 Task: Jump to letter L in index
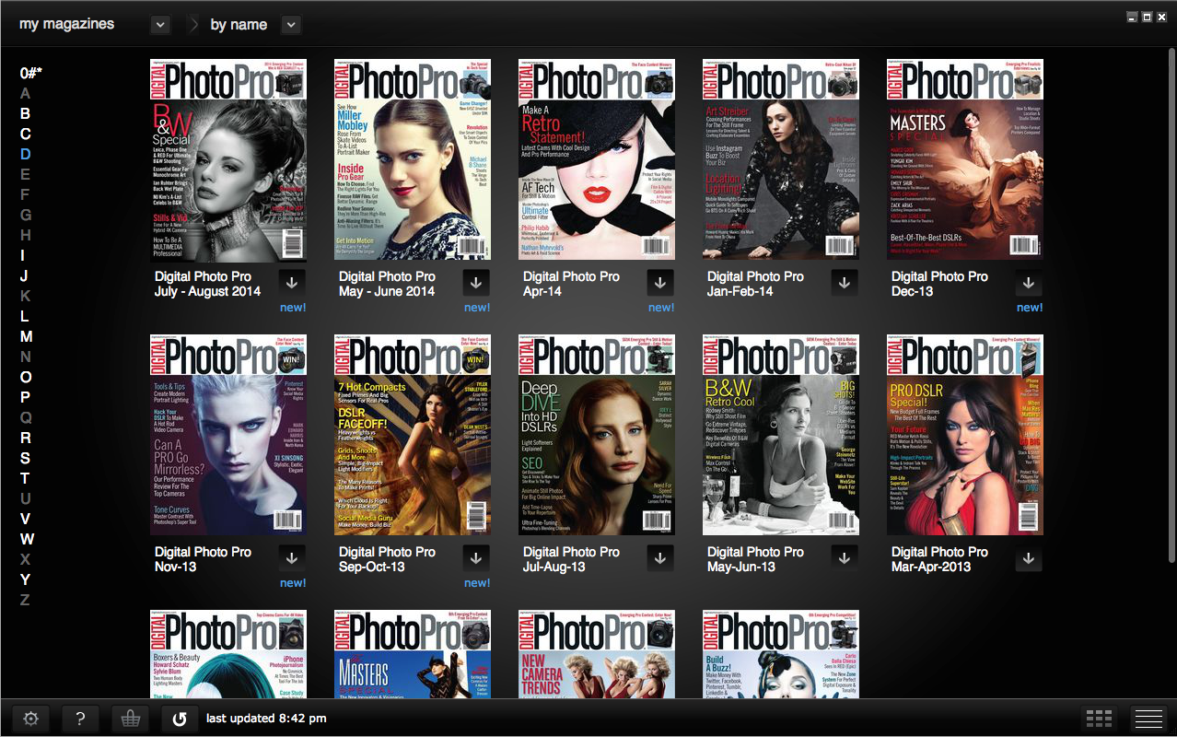[x=26, y=316]
